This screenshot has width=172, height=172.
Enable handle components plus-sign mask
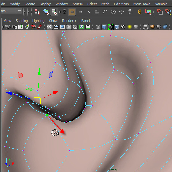tap(122, 12)
